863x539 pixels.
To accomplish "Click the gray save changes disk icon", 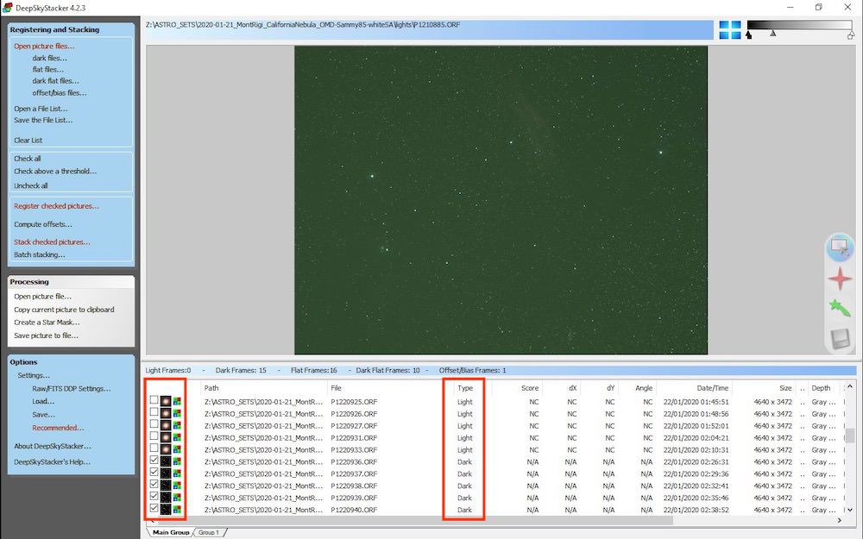I will click(840, 339).
